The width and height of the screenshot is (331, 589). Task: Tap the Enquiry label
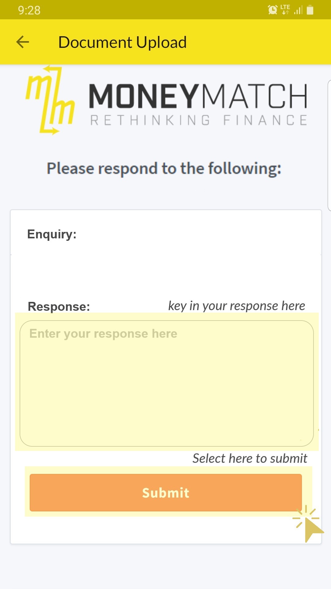coord(52,234)
